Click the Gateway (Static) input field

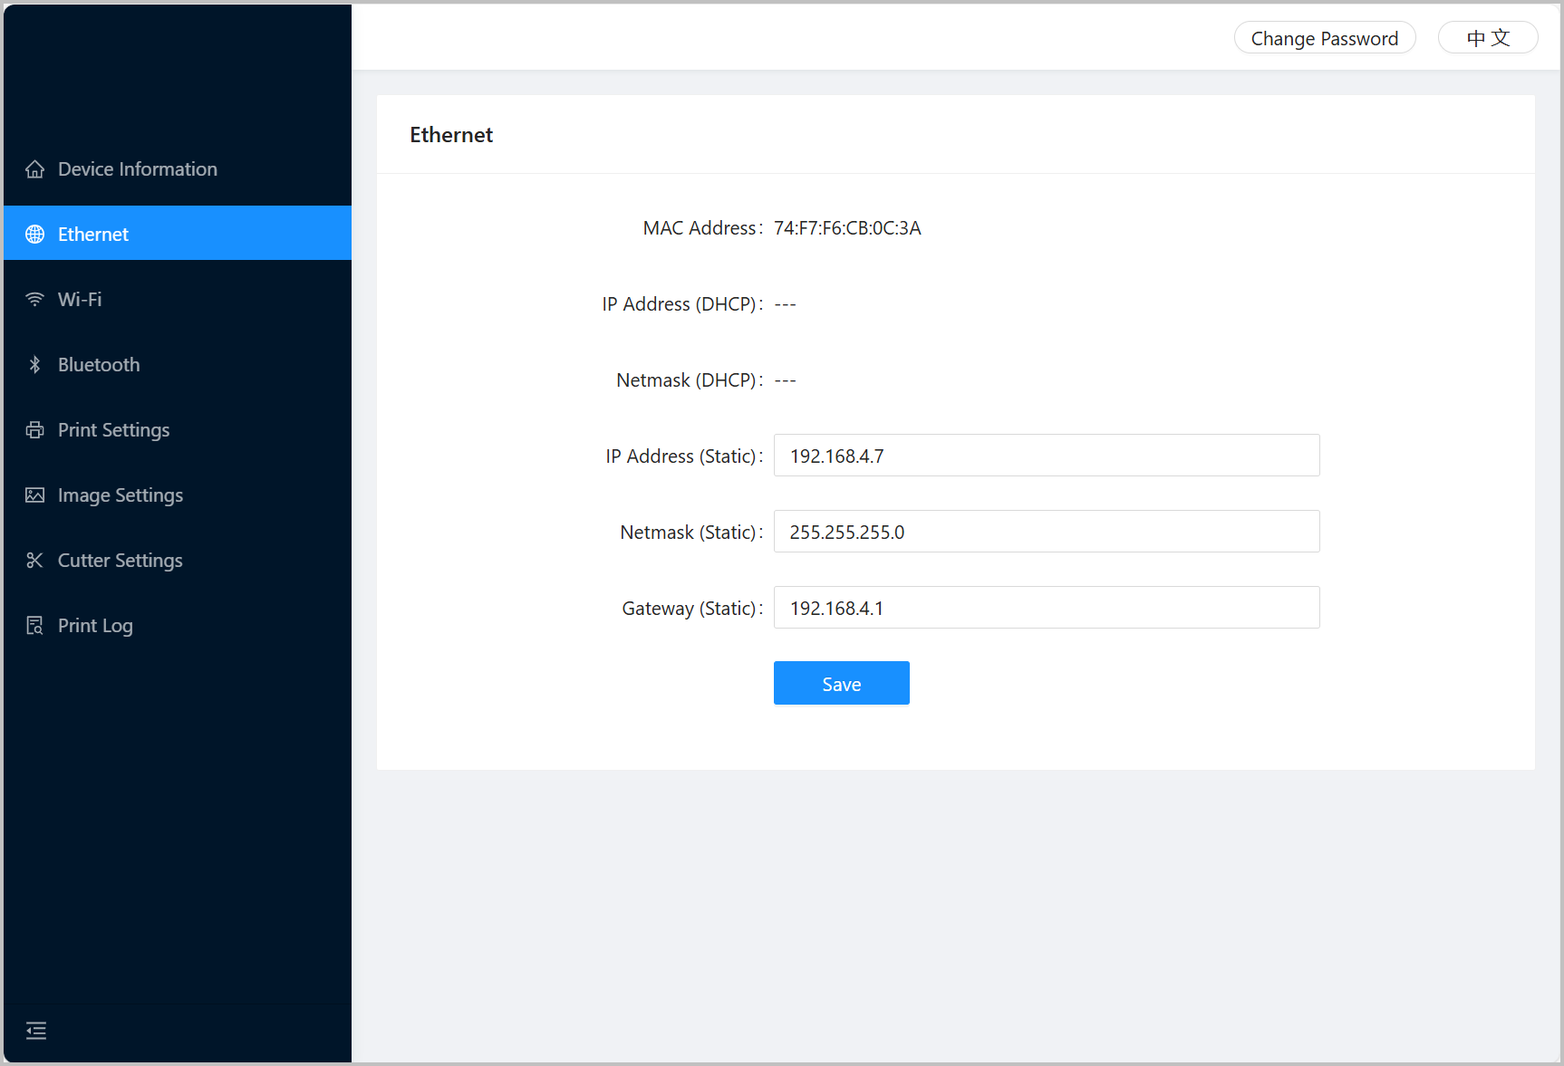(1046, 608)
